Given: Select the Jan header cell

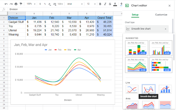Looking at the screenshot, I should click(34, 18).
